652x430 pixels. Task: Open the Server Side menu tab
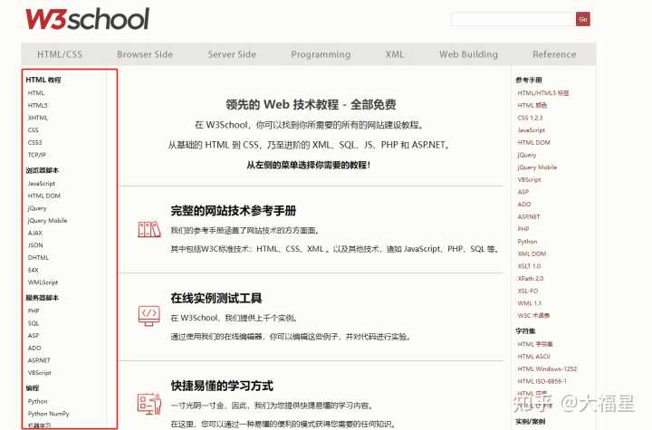click(232, 54)
